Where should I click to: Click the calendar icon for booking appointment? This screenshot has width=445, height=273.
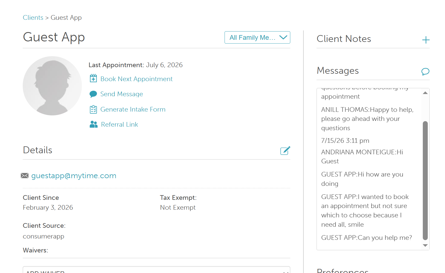point(93,78)
